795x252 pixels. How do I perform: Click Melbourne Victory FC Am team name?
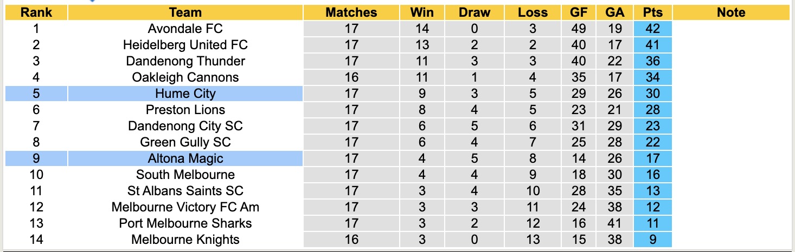[x=185, y=207]
